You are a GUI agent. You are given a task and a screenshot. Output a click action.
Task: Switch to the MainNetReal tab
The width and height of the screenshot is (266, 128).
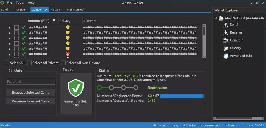coord(75,10)
